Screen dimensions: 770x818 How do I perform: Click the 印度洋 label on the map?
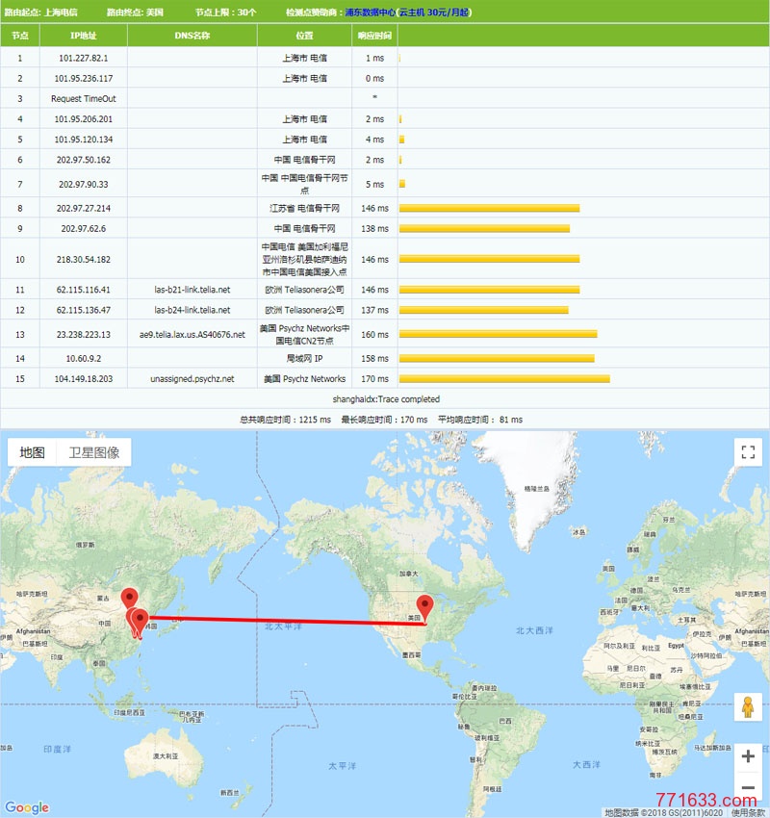pos(57,749)
